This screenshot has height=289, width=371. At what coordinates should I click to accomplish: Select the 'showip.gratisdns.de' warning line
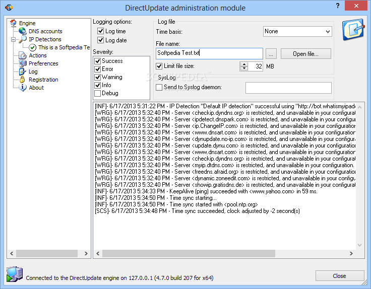[x=225, y=185]
